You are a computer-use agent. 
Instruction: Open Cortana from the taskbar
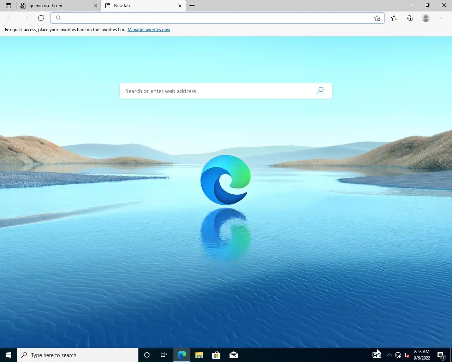coord(147,355)
